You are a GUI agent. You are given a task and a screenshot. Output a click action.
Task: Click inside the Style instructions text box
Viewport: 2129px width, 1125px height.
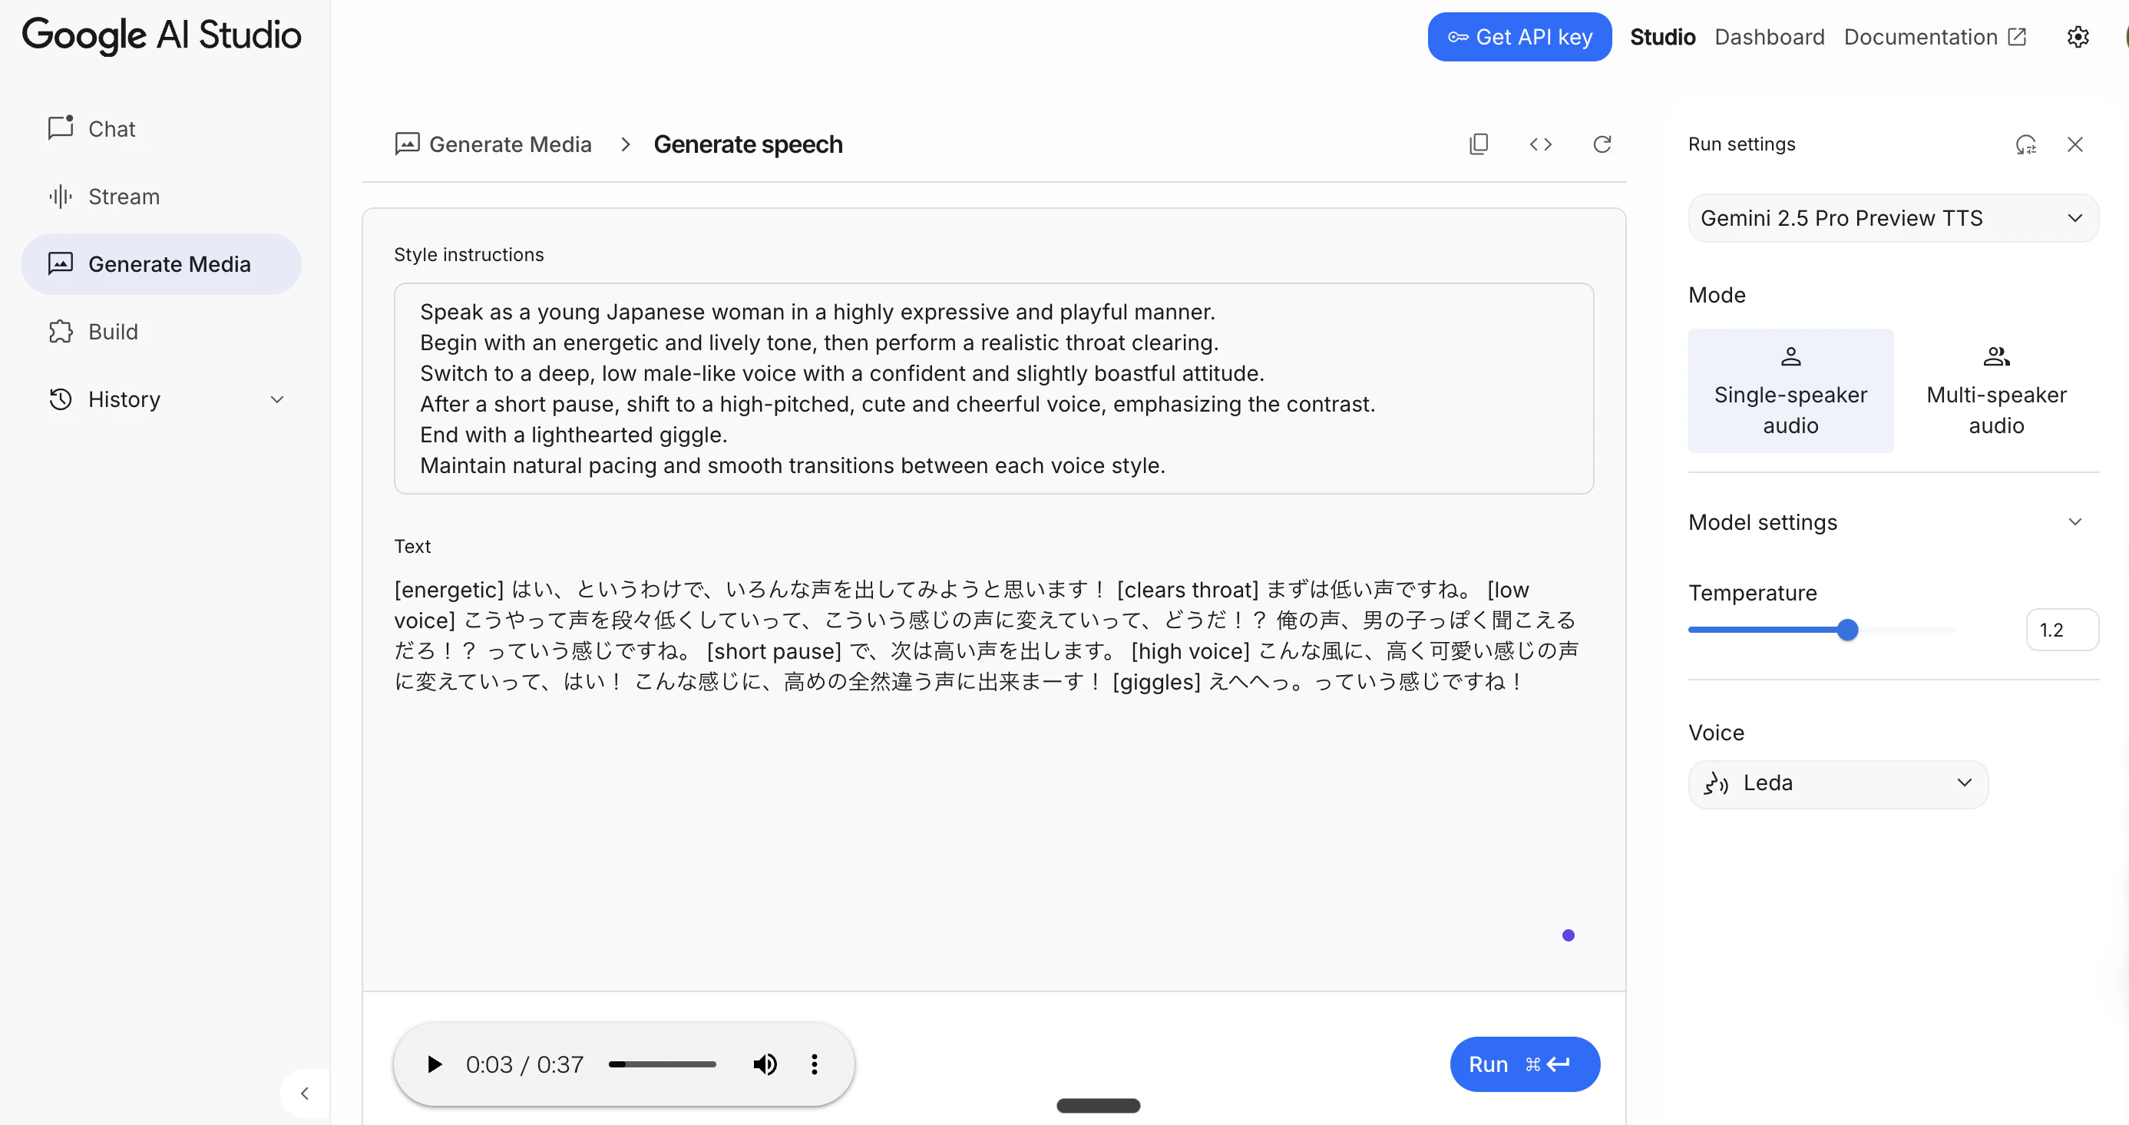[x=993, y=389]
